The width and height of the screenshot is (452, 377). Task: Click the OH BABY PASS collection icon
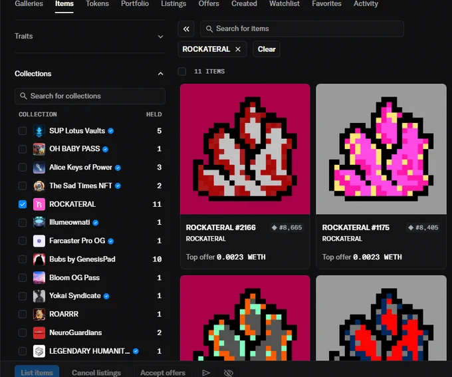[x=39, y=149]
